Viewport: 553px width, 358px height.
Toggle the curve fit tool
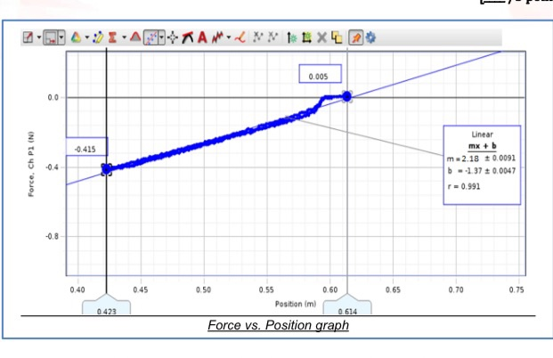click(151, 37)
